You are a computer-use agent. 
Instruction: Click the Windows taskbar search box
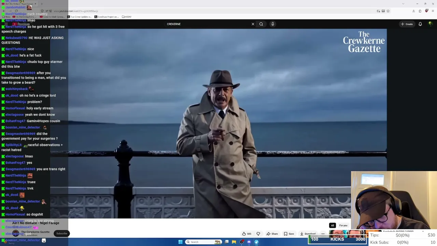click(203, 242)
